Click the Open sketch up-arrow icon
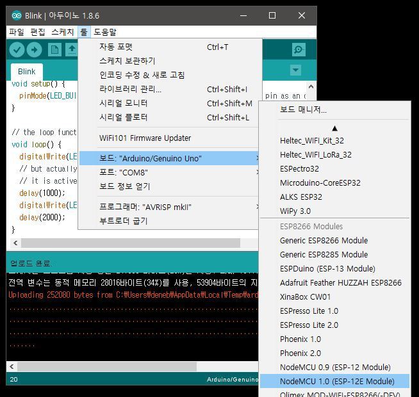The height and width of the screenshot is (397, 419). click(x=72, y=50)
